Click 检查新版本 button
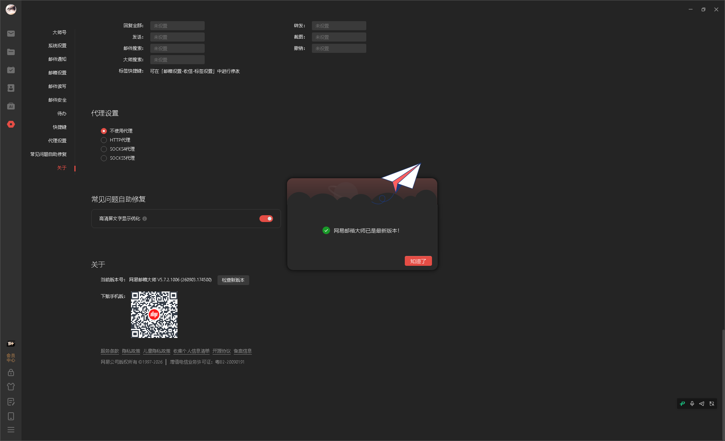 pos(233,280)
